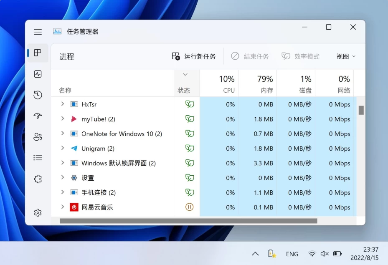Open the Users view in the sidebar
The height and width of the screenshot is (265, 388).
coord(38,136)
